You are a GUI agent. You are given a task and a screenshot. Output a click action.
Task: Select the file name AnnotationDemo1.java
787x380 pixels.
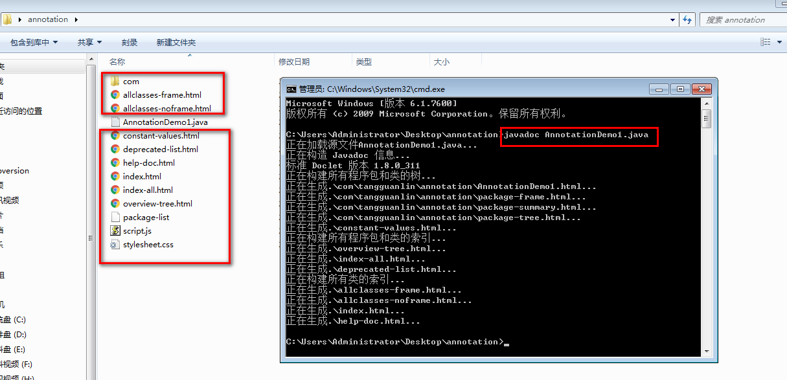tap(165, 122)
